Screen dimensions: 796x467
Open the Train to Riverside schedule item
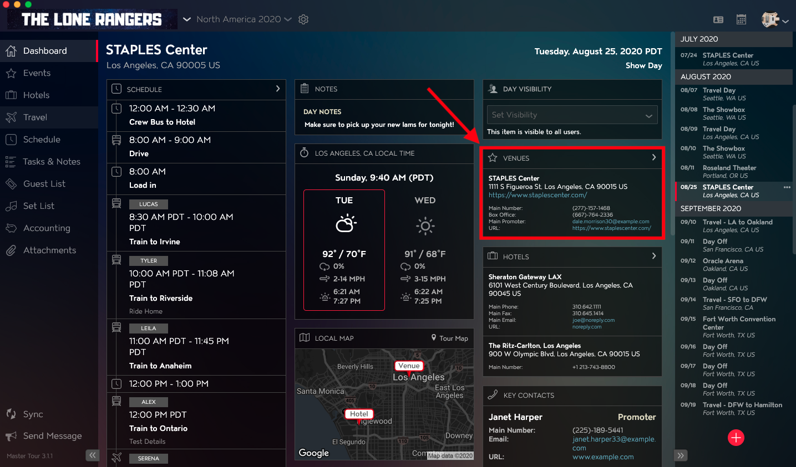[x=196, y=285]
